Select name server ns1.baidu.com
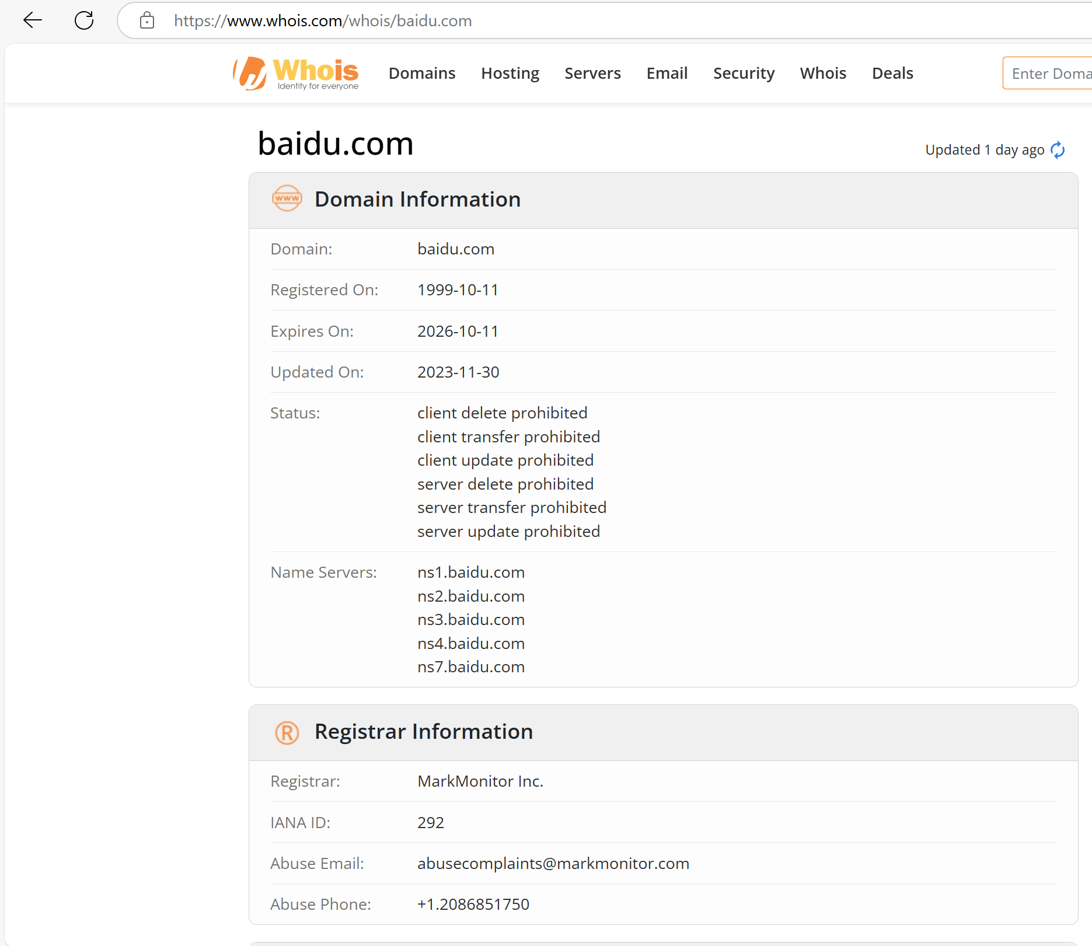Viewport: 1092px width, 946px height. coord(471,573)
